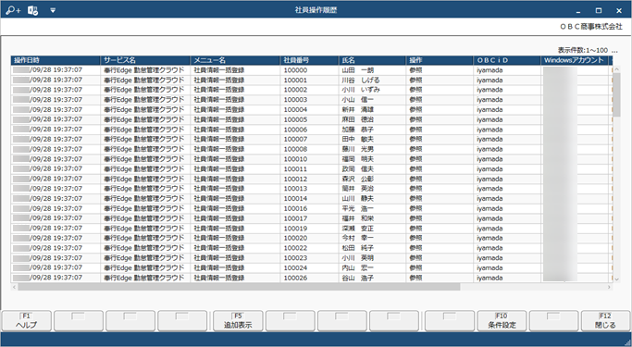The width and height of the screenshot is (632, 347).
Task: Click the 氏名 column header
Action: [x=372, y=60]
